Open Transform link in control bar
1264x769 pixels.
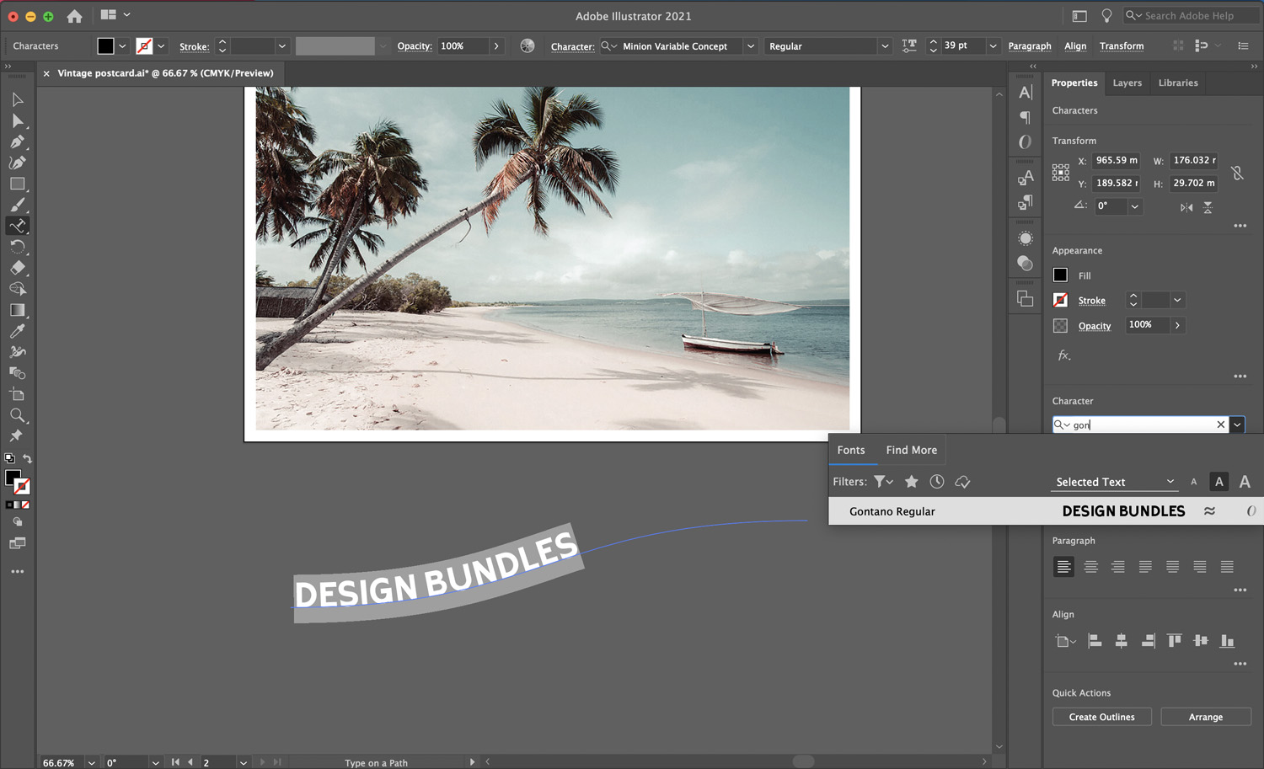click(x=1121, y=46)
